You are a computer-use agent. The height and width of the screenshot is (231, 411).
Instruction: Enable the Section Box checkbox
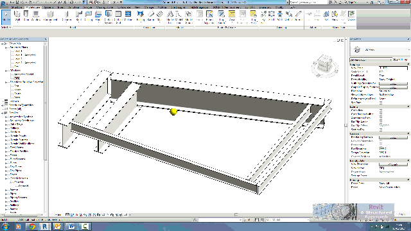pyautogui.click(x=381, y=130)
